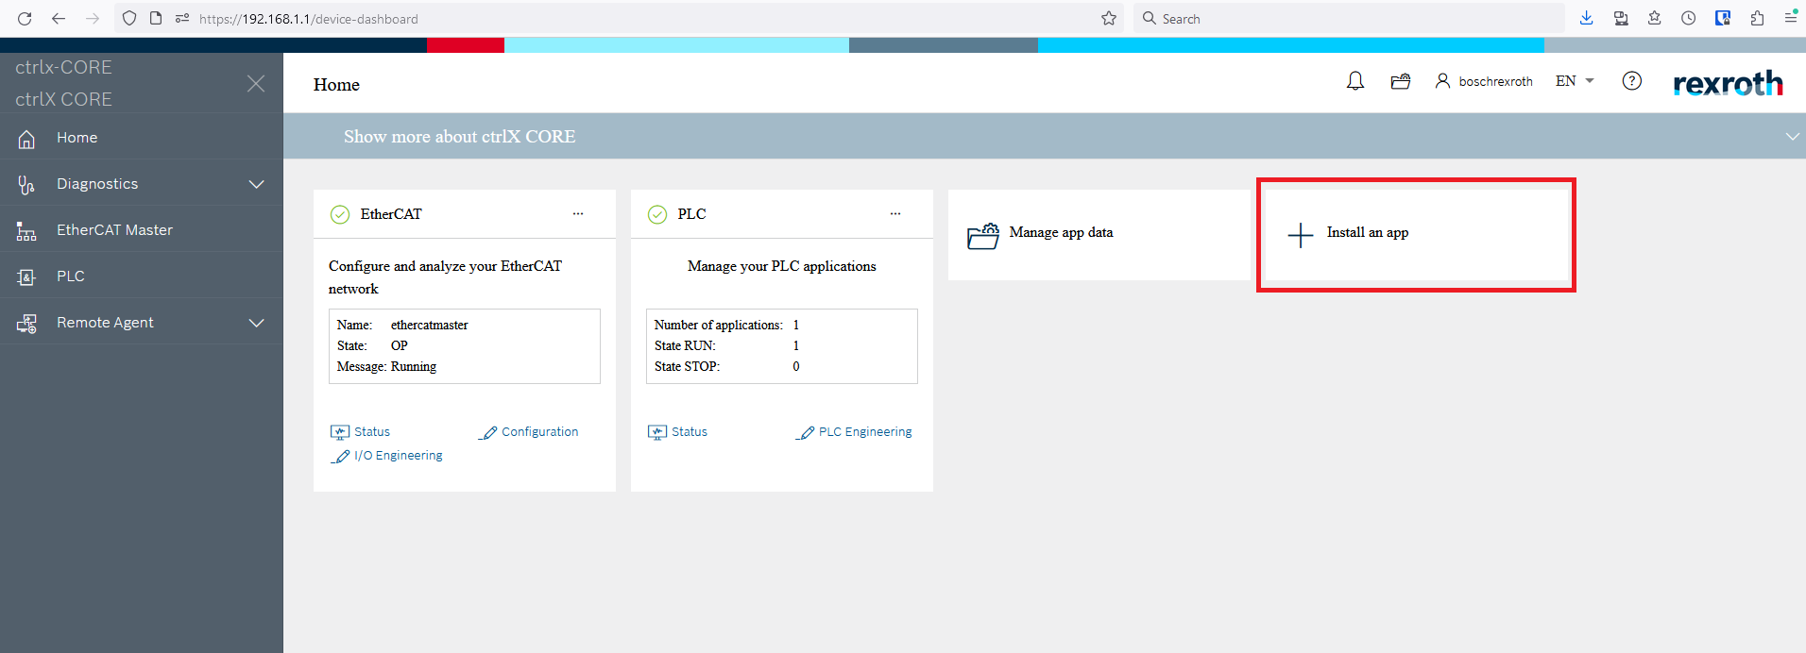Click the browser Search input field

point(1351,19)
